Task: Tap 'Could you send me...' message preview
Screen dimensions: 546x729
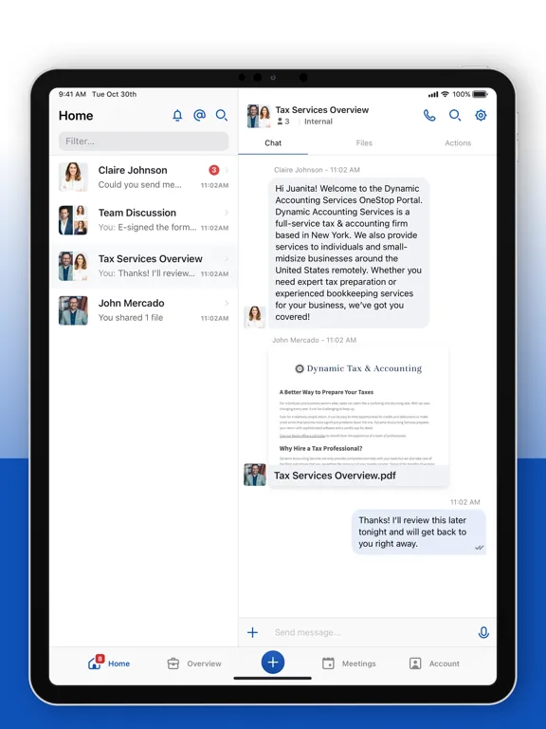Action: click(139, 184)
